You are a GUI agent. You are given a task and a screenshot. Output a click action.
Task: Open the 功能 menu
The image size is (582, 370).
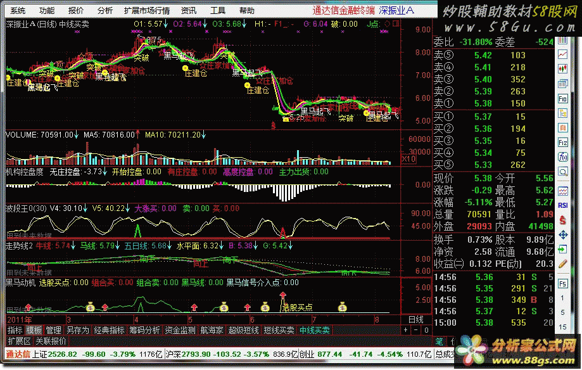[47, 10]
